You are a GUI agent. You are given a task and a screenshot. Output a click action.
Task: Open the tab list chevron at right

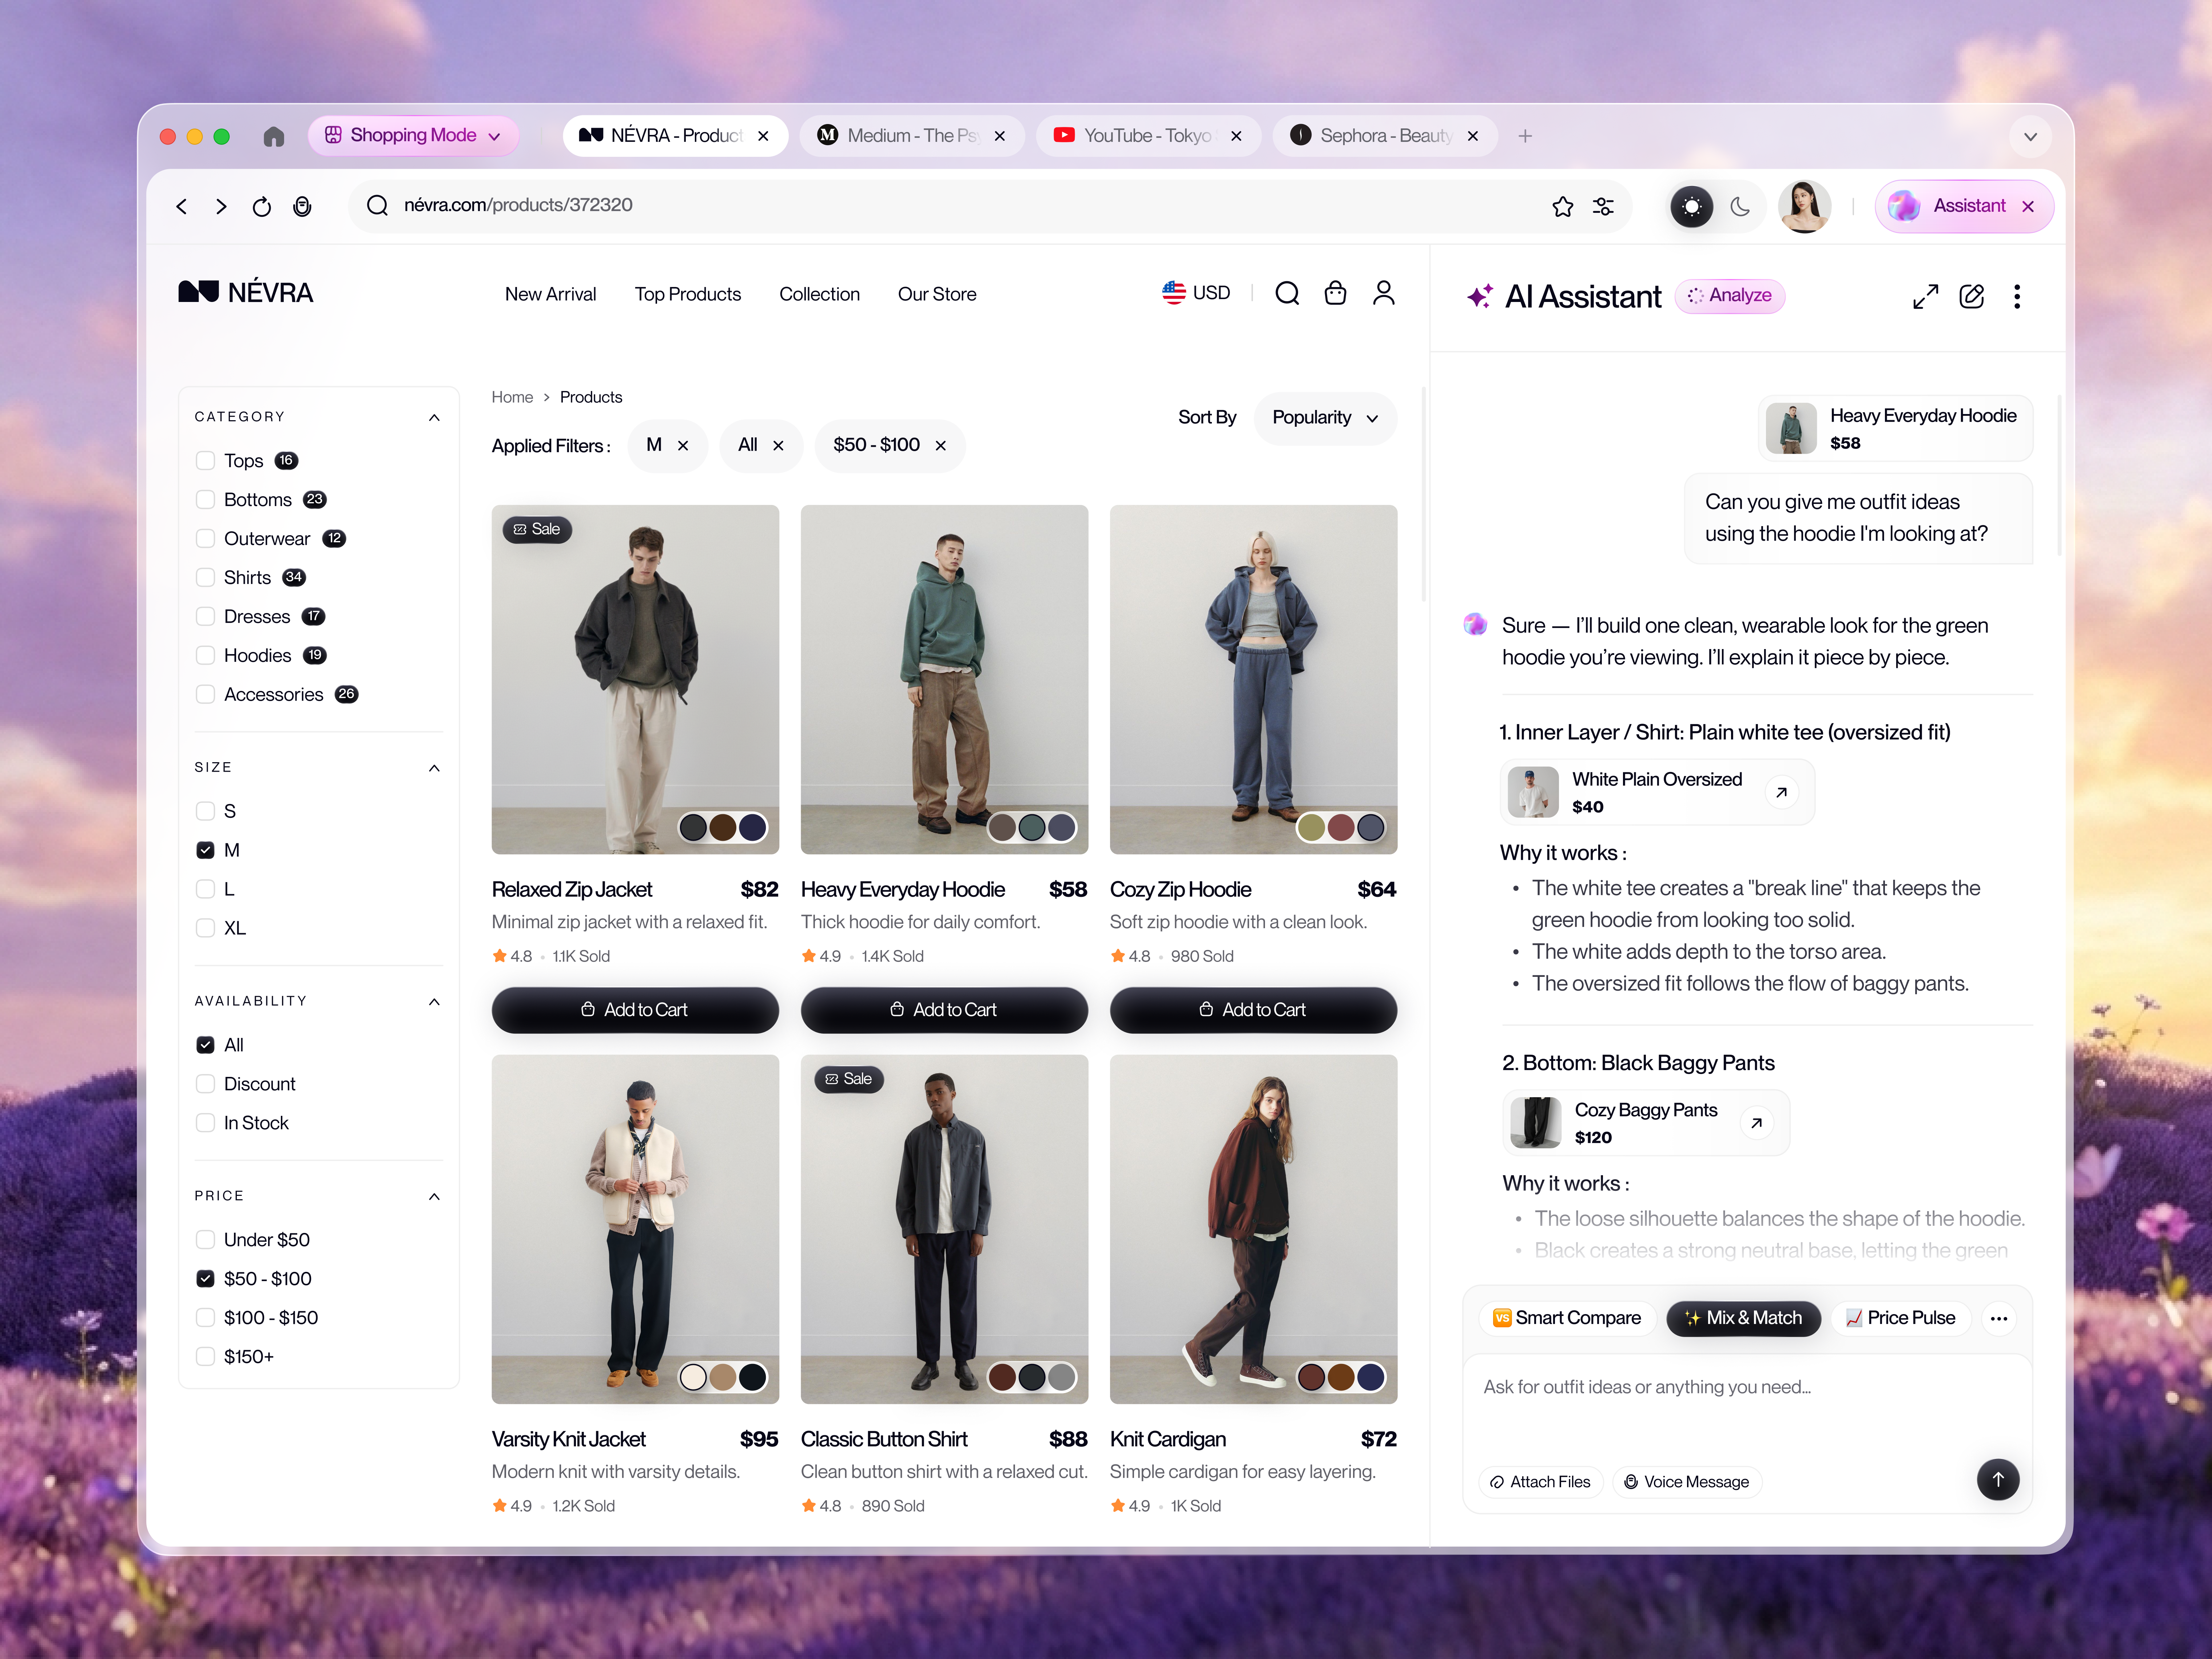point(2030,136)
